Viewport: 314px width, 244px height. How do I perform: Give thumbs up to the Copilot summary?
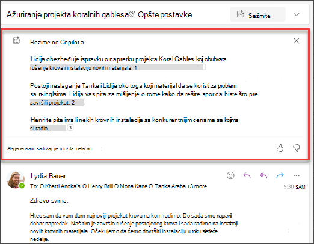click(x=280, y=148)
